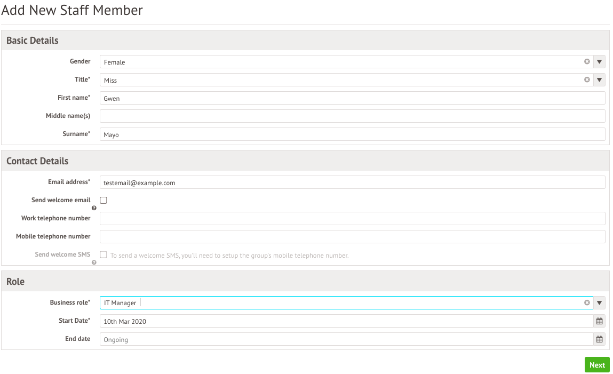Focus the Email address field
The width and height of the screenshot is (613, 374).
[352, 182]
